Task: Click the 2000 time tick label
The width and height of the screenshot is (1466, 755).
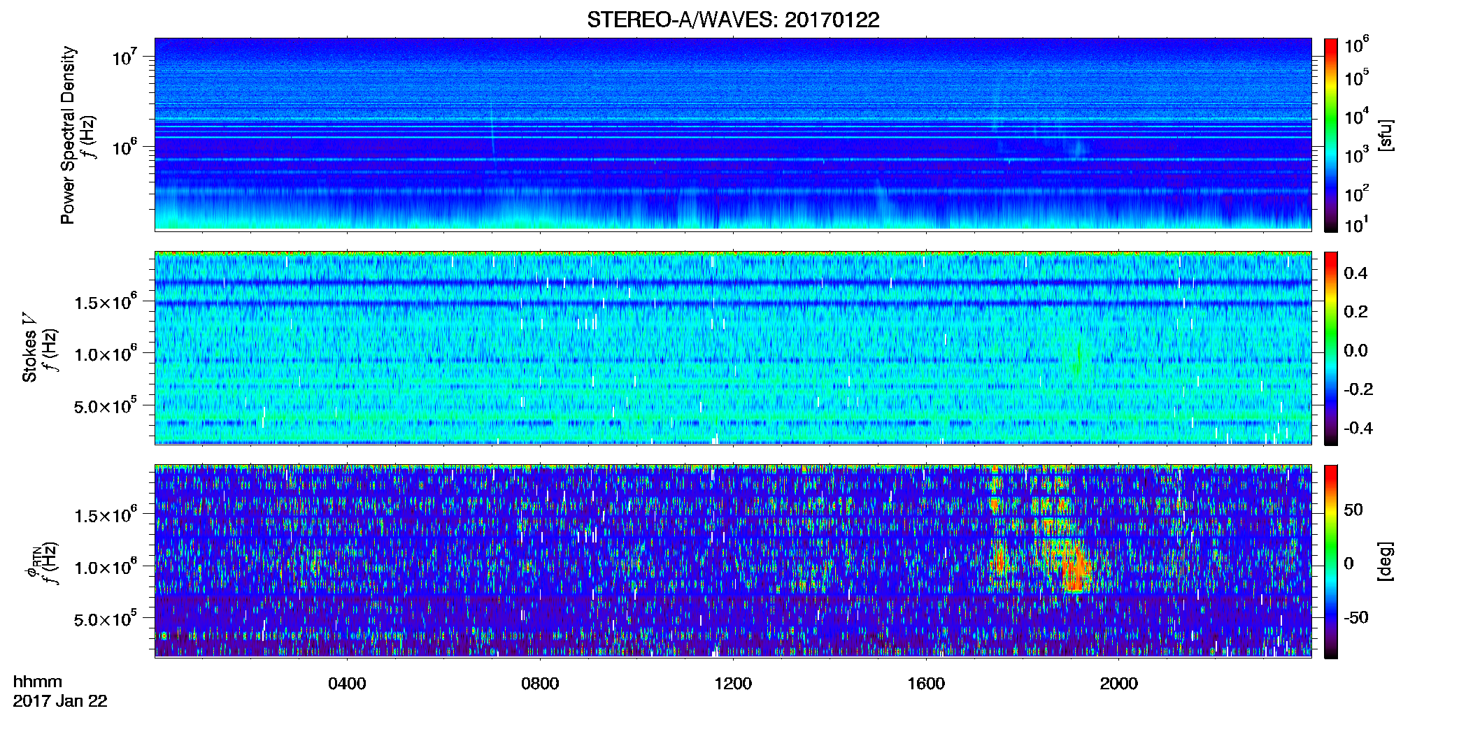Action: tap(1119, 684)
